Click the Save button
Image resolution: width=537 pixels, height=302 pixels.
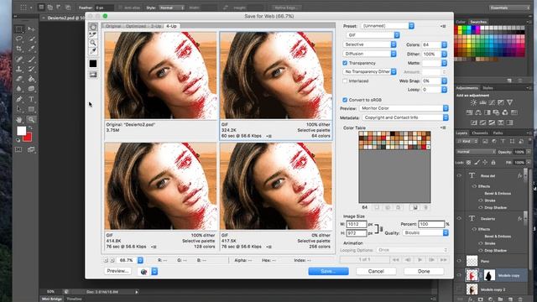[x=328, y=271]
